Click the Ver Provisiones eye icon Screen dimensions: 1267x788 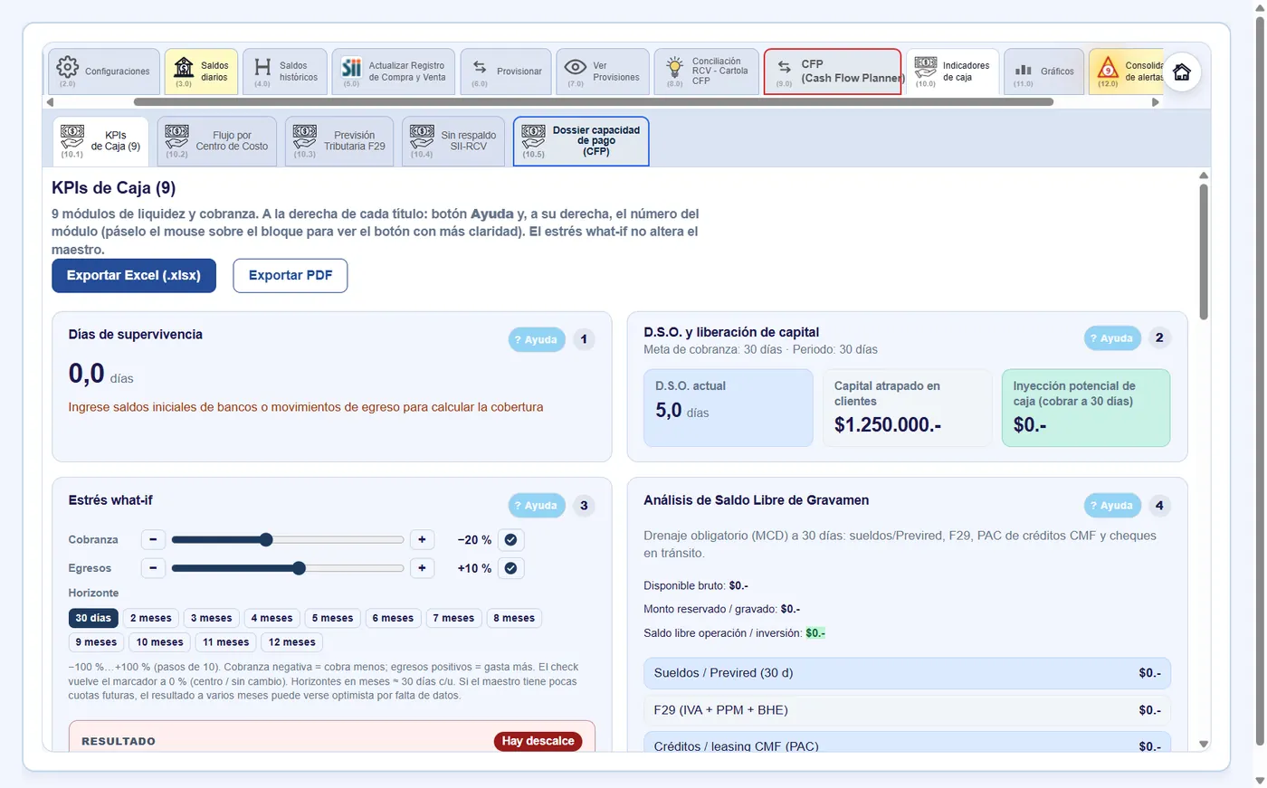(576, 67)
